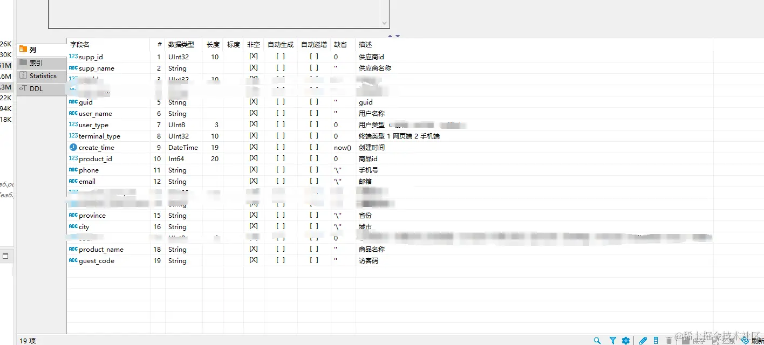This screenshot has width=764, height=345.
Task: Toggle the 自动生成 checkbox for supp_name
Action: [x=281, y=68]
